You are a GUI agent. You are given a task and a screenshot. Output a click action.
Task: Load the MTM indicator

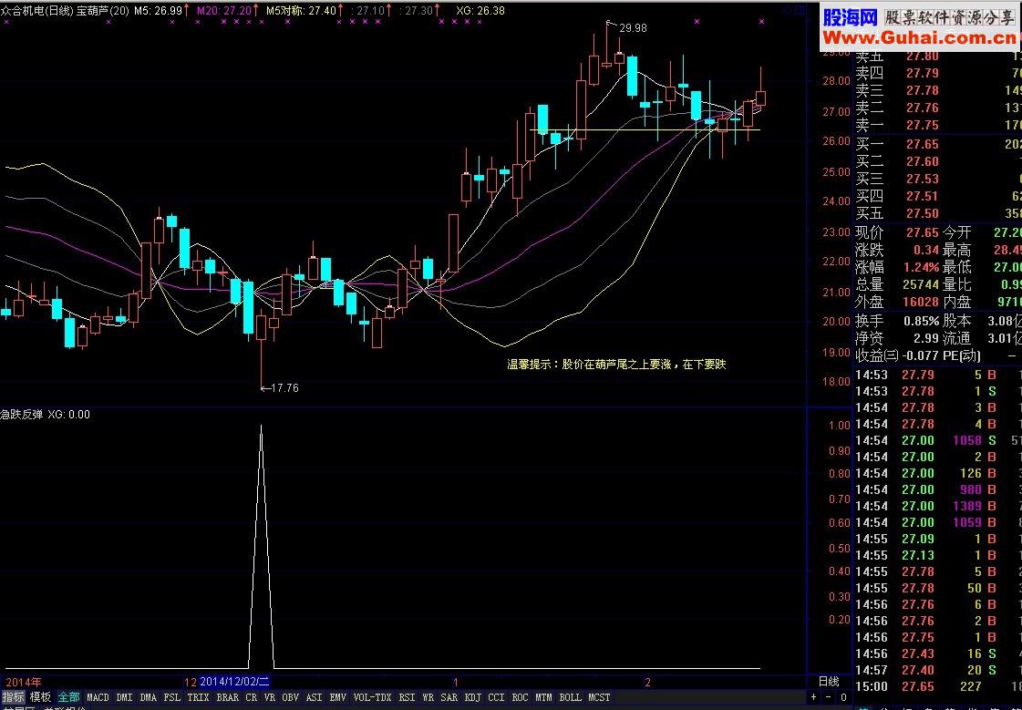tap(544, 697)
